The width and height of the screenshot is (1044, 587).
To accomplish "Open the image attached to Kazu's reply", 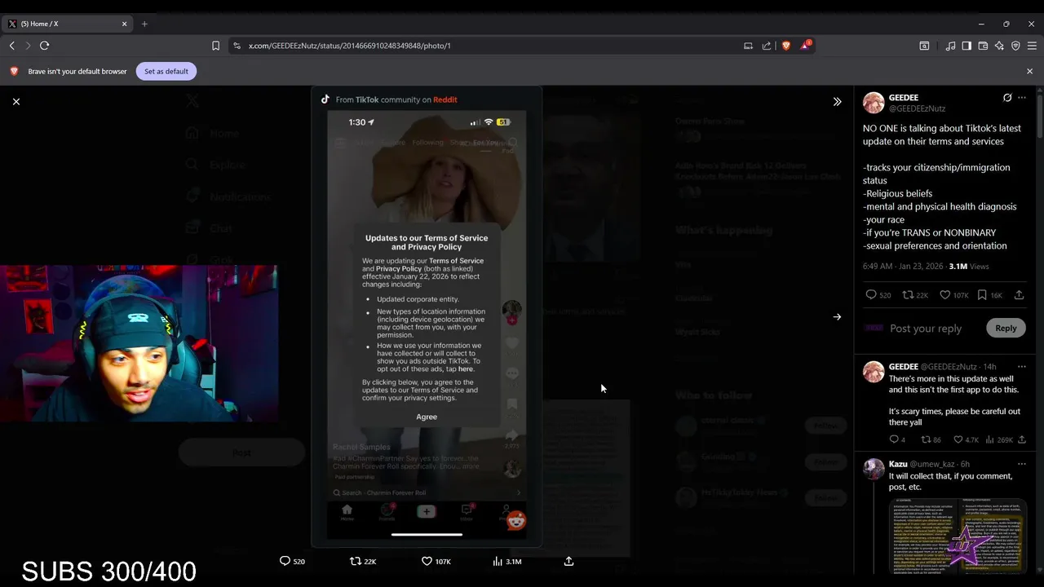I will 958,536.
